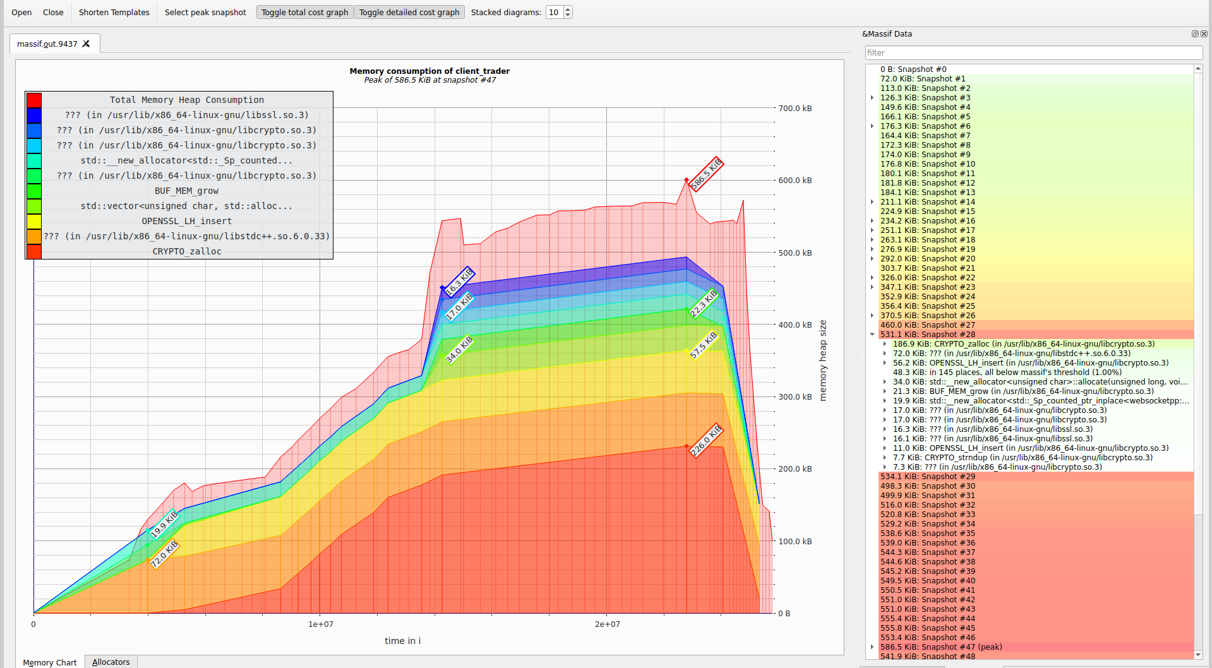The width and height of the screenshot is (1212, 668).
Task: Click the scroll-up arrow in snapshot list
Action: pyautogui.click(x=1197, y=68)
